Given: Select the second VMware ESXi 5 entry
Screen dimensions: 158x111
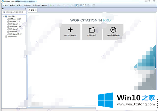Looking at the screenshot, I should [x=16, y=21].
